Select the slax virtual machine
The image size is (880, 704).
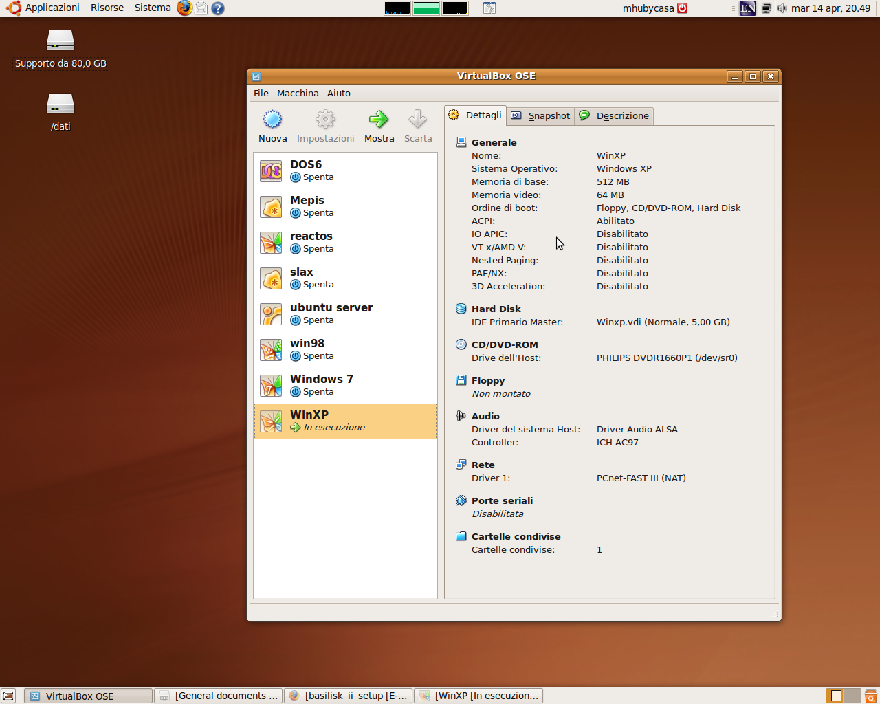click(x=345, y=278)
